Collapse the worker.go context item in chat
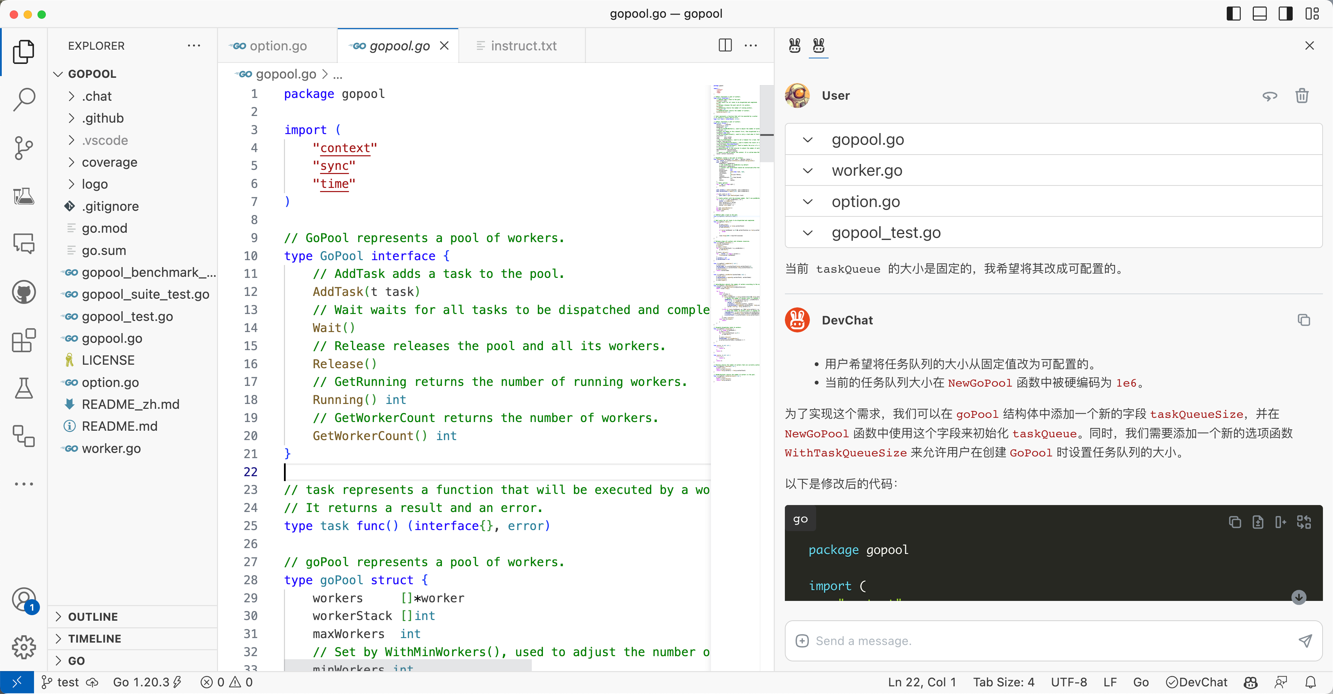Screen dimensions: 1333x694 click(x=807, y=171)
